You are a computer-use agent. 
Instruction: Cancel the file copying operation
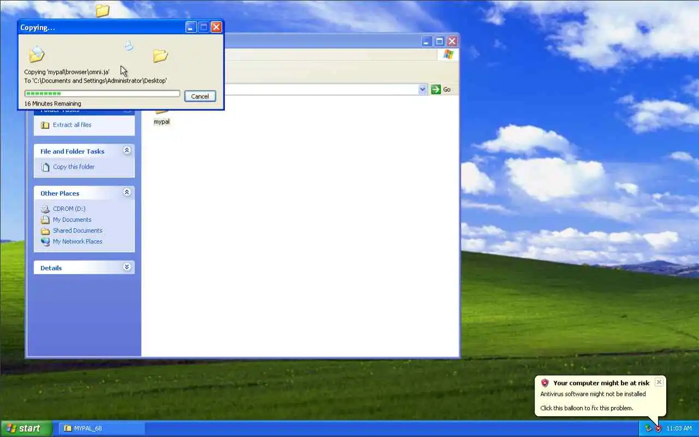pos(200,96)
